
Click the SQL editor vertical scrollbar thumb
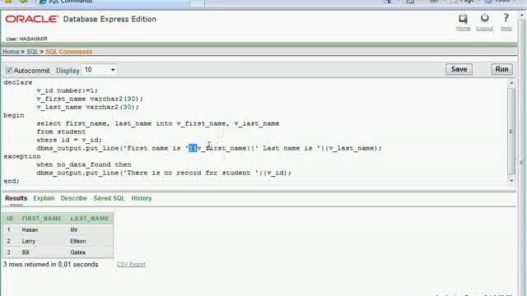click(x=511, y=131)
